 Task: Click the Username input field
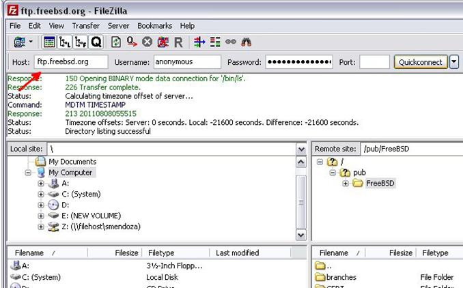187,62
